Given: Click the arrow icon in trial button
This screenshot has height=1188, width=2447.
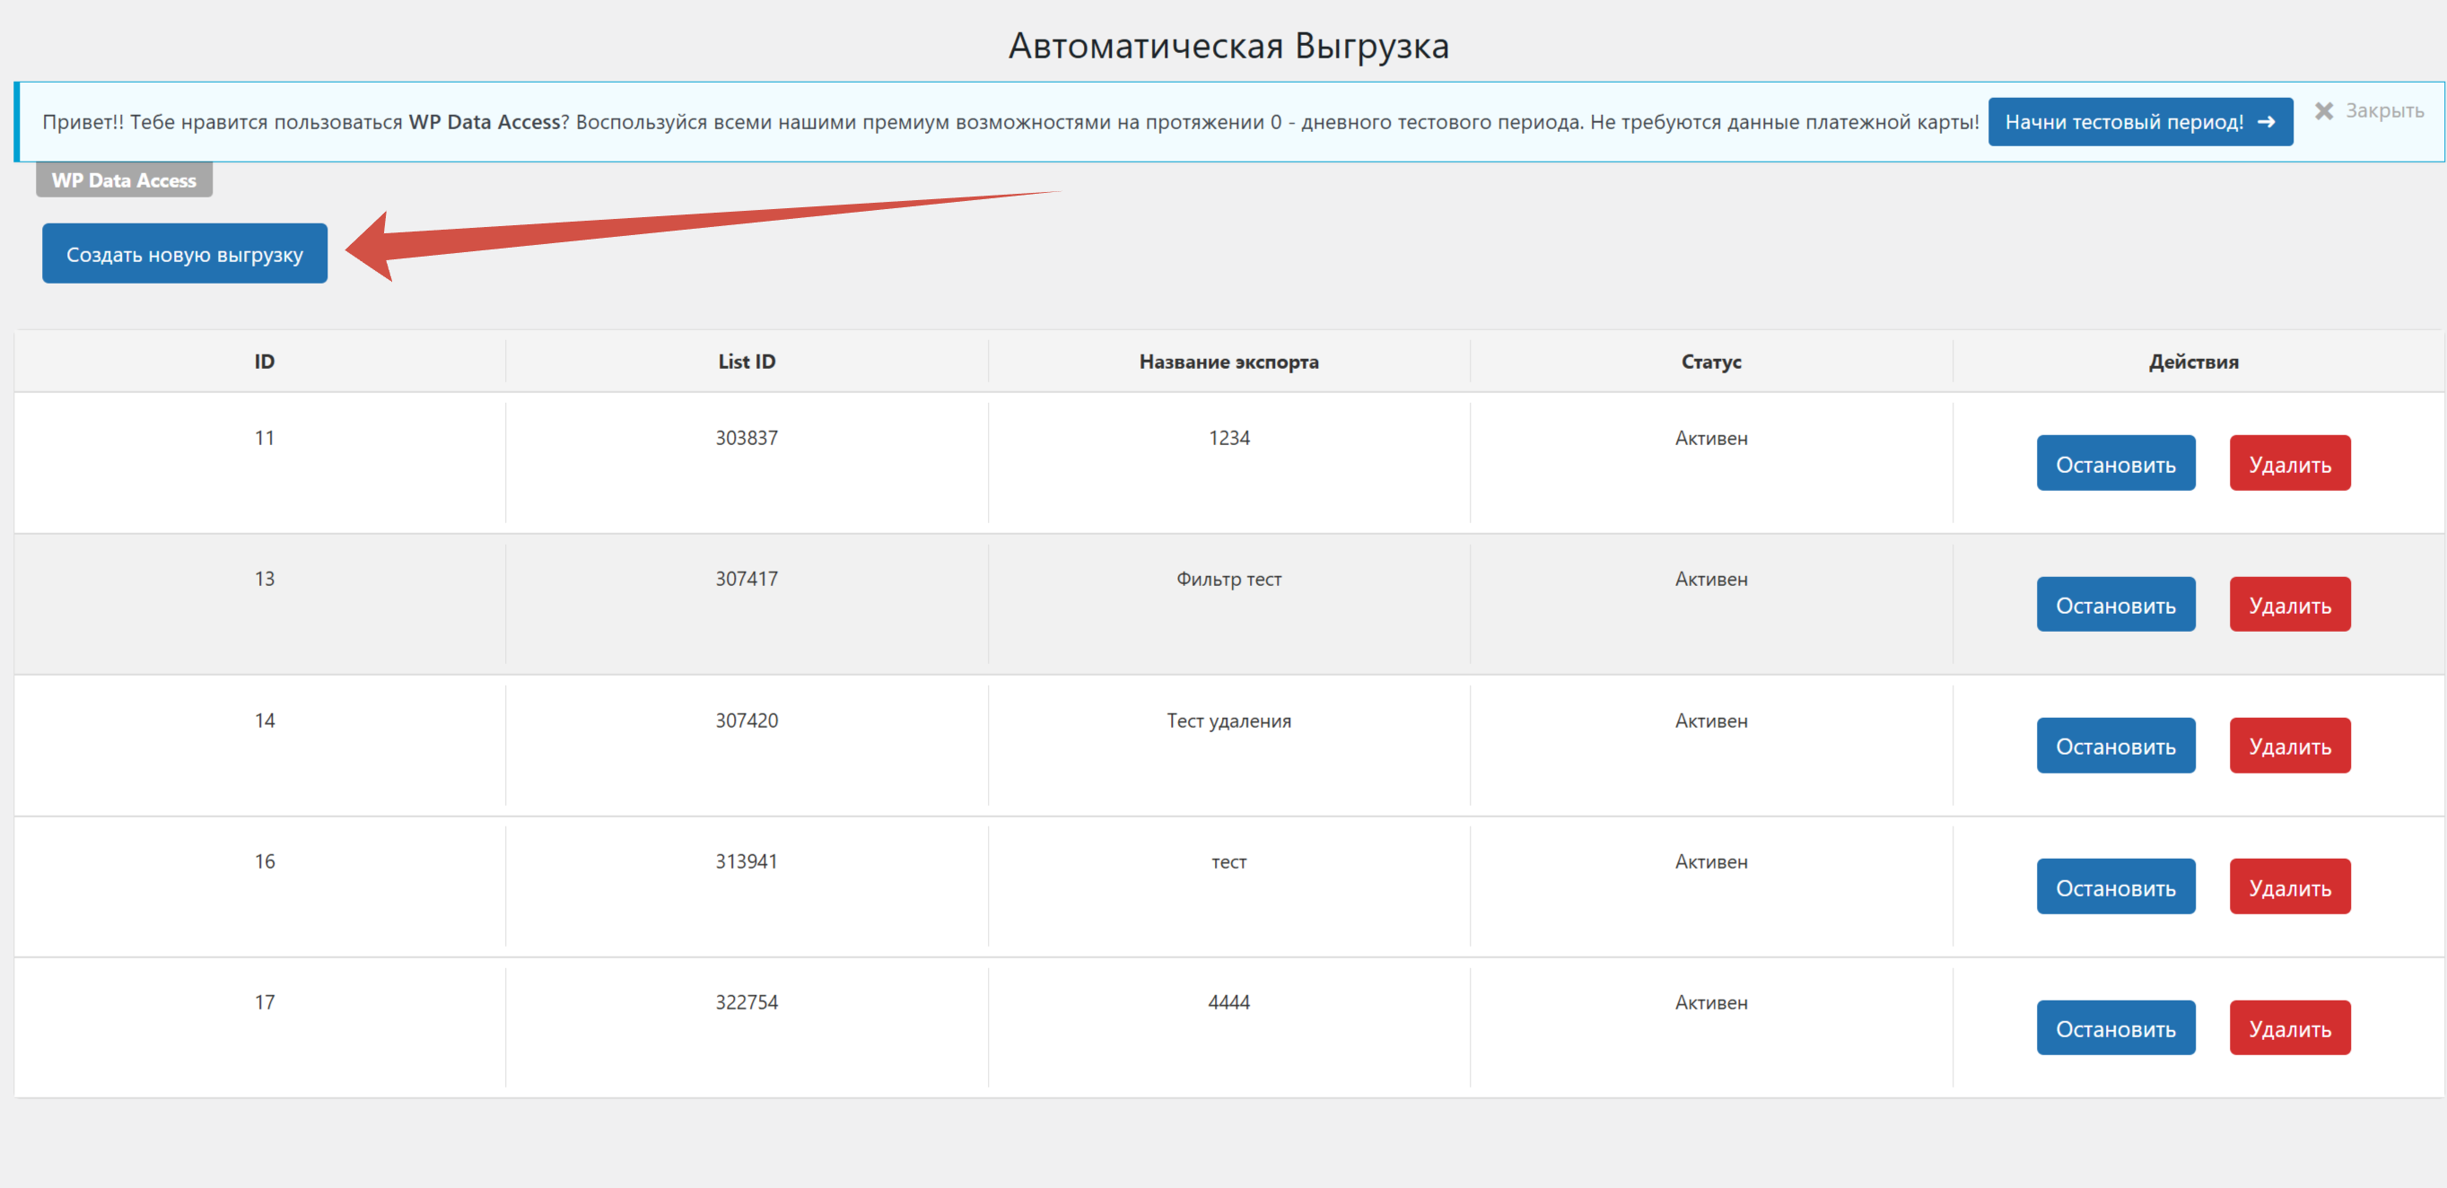Looking at the screenshot, I should 2267,121.
